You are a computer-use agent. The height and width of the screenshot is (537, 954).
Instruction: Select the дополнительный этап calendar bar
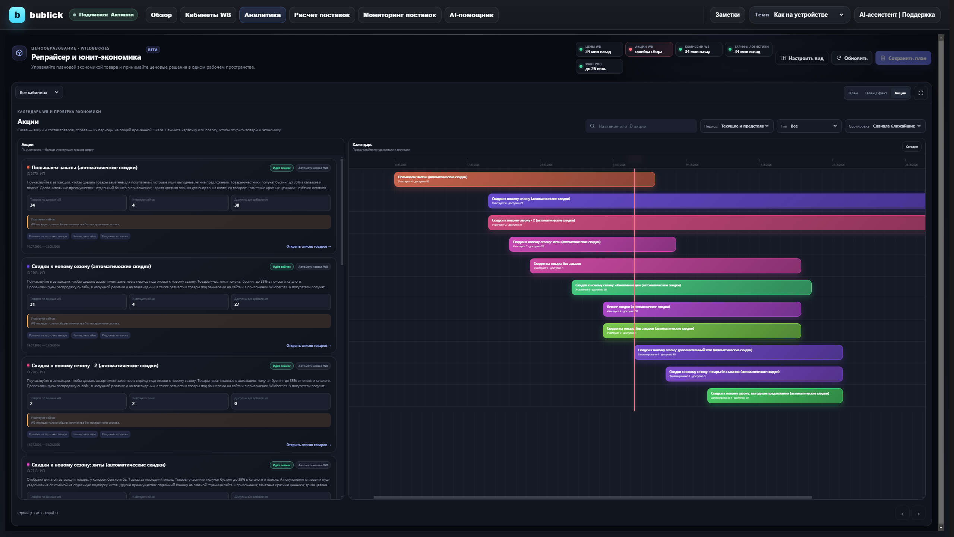[x=739, y=352]
